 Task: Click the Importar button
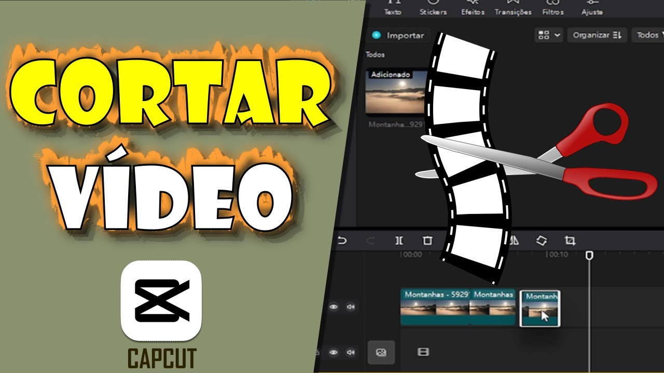pyautogui.click(x=398, y=35)
